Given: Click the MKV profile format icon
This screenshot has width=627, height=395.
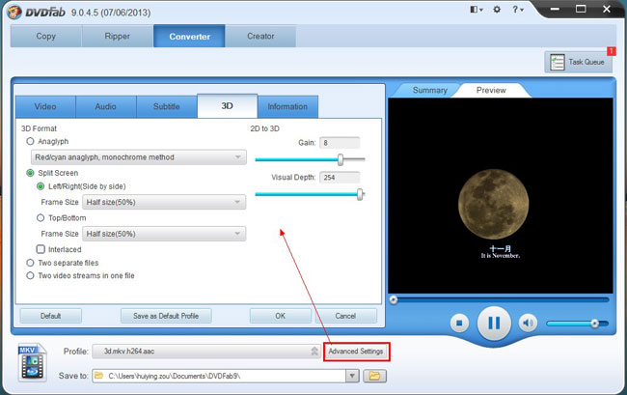Looking at the screenshot, I should coord(32,362).
